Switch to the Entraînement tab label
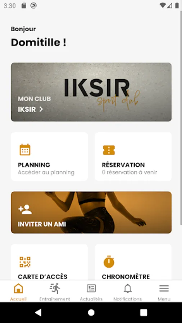 click(55, 299)
